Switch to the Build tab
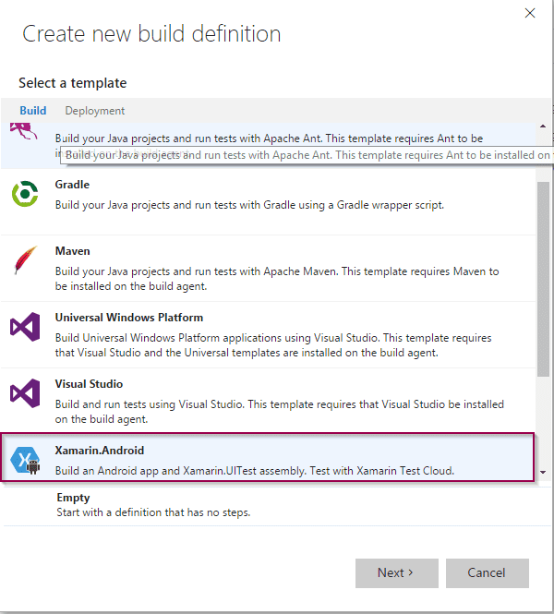The width and height of the screenshot is (554, 614). pyautogui.click(x=33, y=111)
